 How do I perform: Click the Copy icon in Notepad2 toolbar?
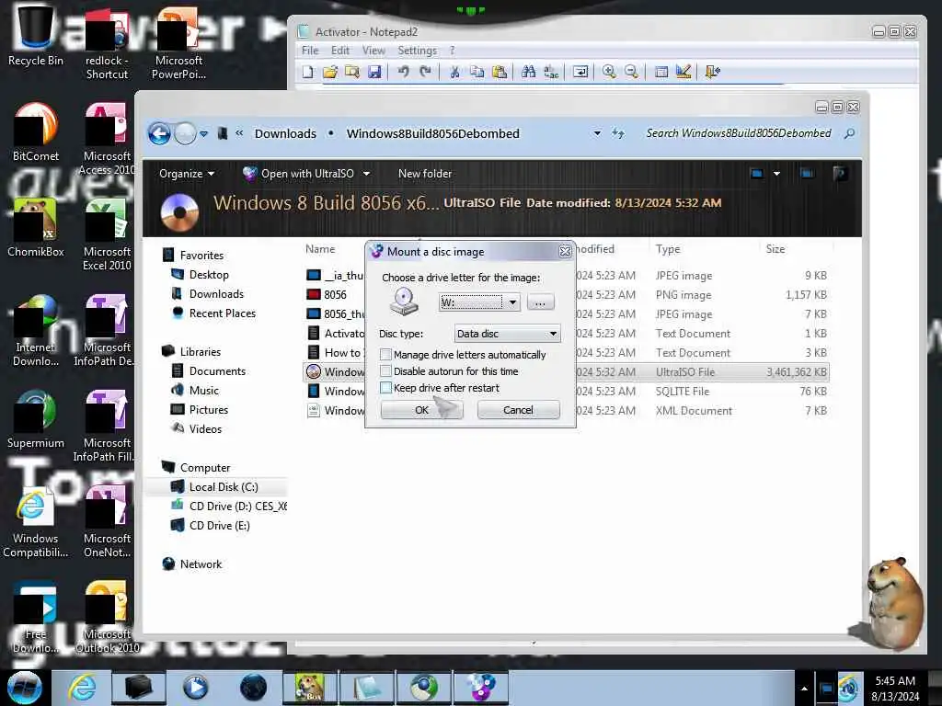point(477,72)
